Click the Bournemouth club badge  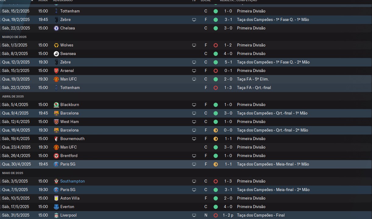(x=56, y=139)
